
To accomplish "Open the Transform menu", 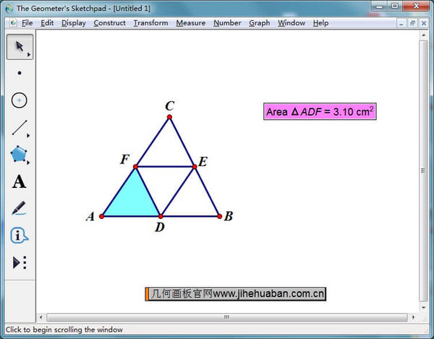I will (x=151, y=23).
